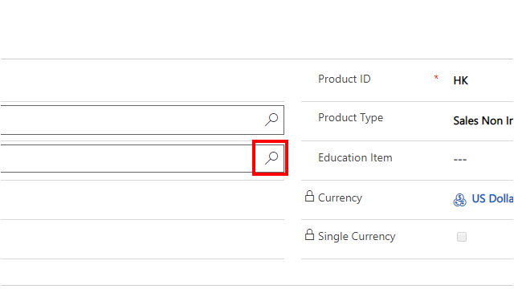Toggle the Single Currency checkbox
Image resolution: width=514 pixels, height=289 pixels.
point(462,237)
